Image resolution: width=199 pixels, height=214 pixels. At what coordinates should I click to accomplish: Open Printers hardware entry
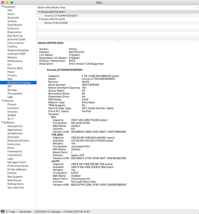point(12,75)
